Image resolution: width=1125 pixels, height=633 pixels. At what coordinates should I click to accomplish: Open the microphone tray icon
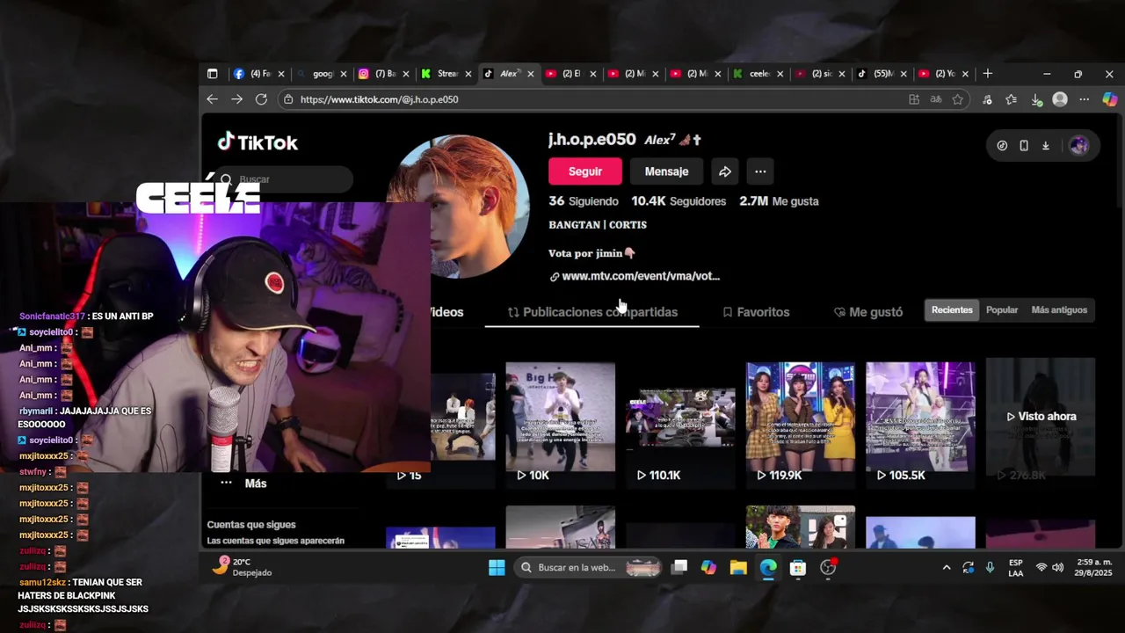990,568
